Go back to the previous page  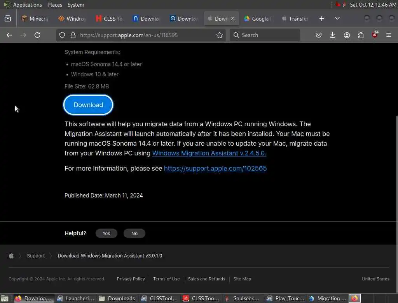tap(9, 35)
